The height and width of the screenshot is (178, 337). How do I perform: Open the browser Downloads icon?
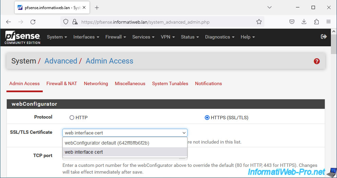[304, 22]
